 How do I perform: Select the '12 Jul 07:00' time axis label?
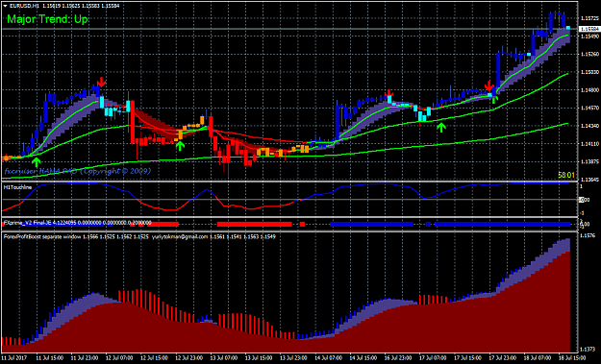coord(119,358)
